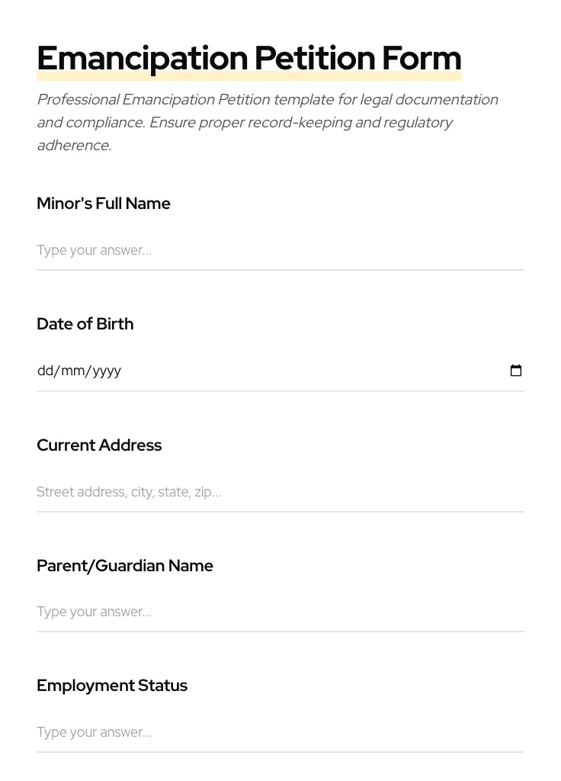Open the Date of Birth calendar picker
561x781 pixels.
tap(516, 371)
